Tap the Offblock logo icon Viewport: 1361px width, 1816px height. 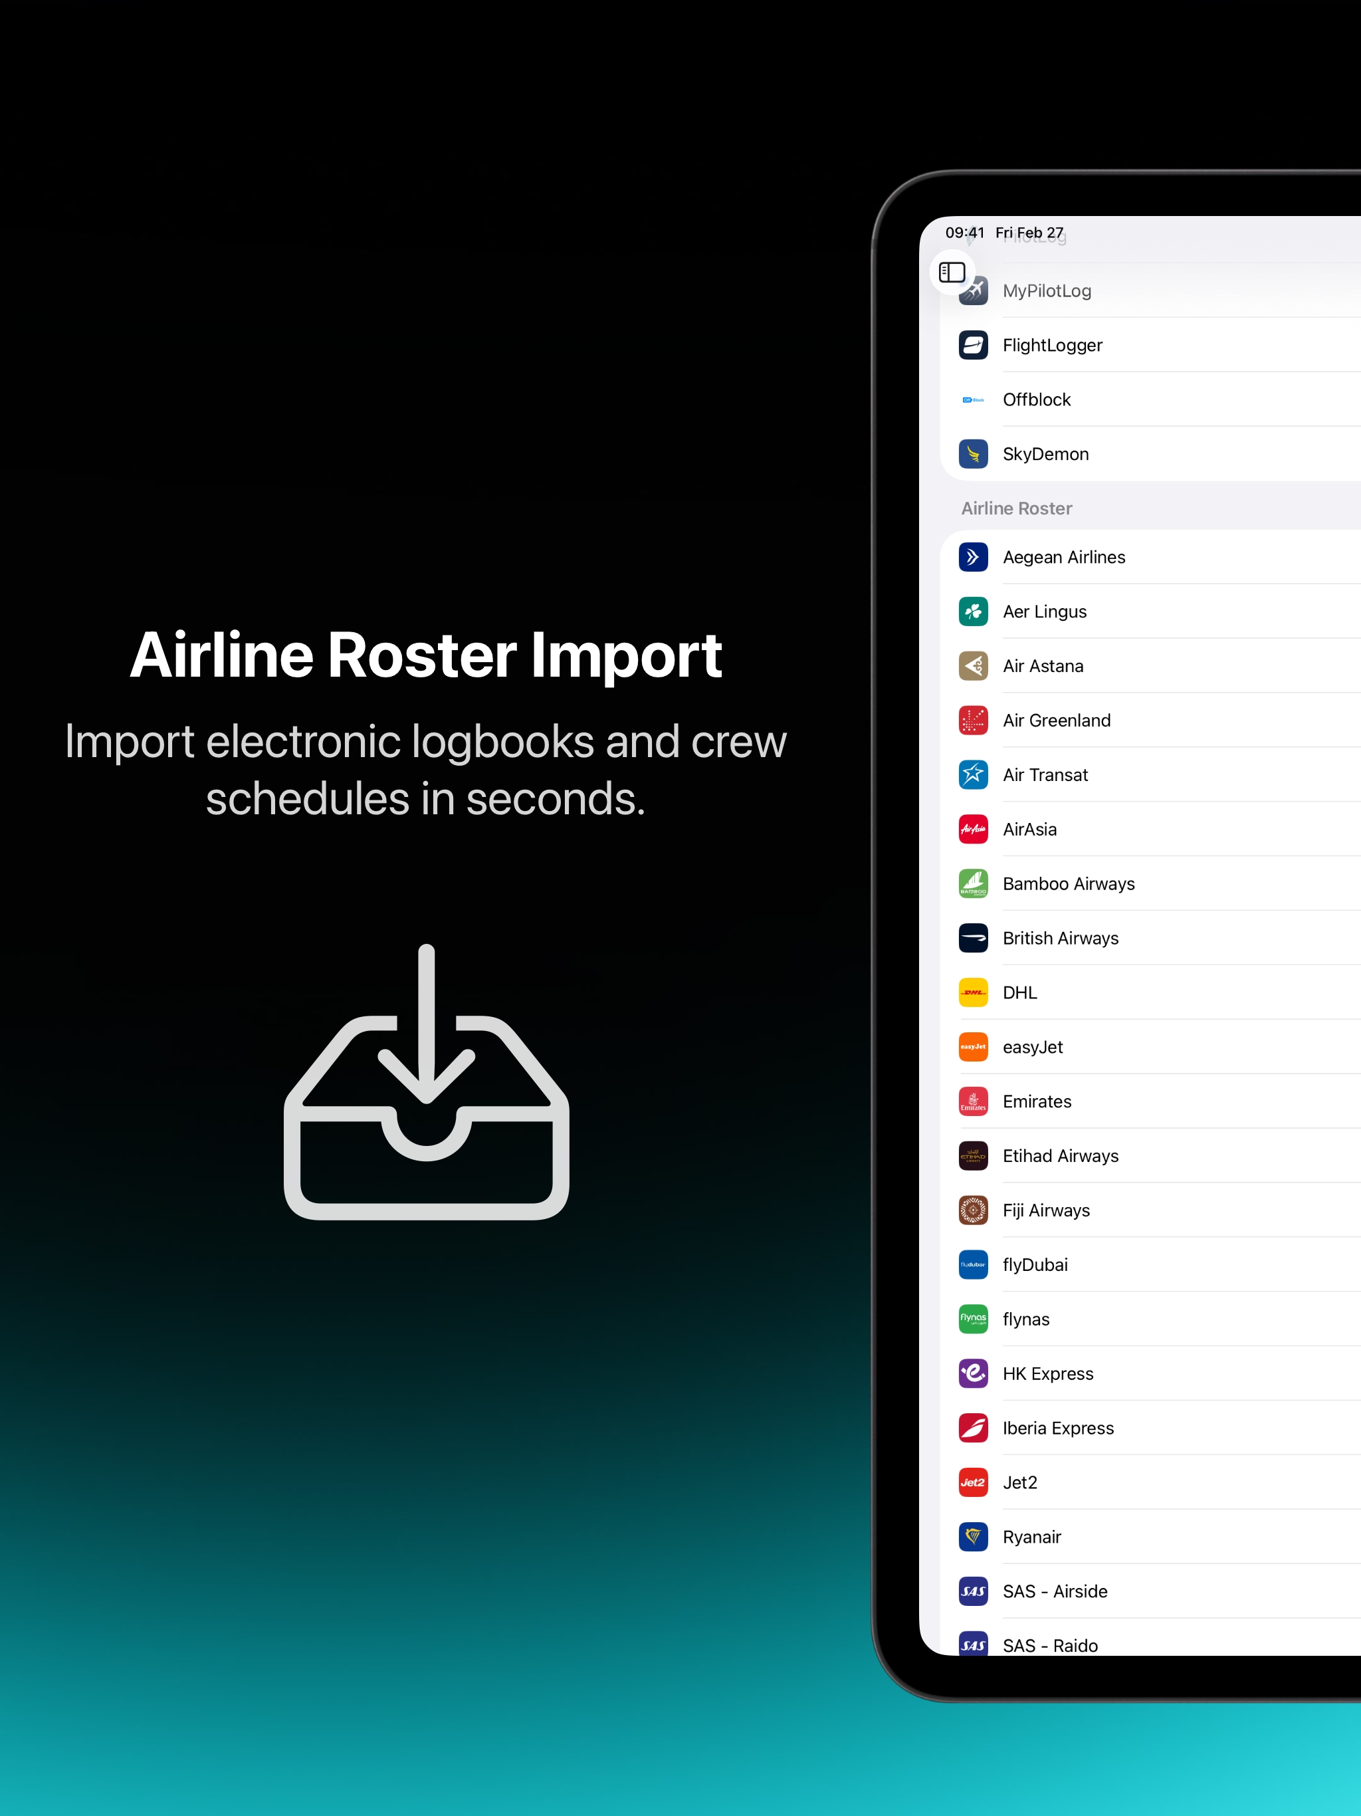coord(974,399)
